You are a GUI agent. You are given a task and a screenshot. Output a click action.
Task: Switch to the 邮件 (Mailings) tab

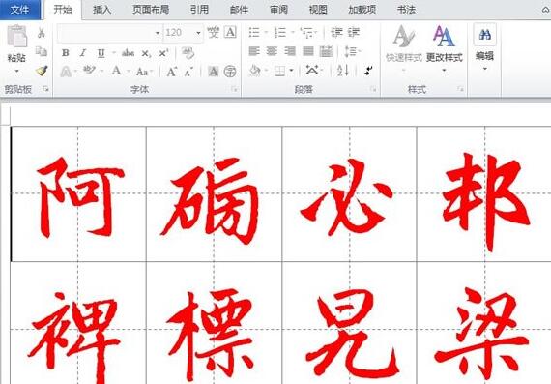(239, 10)
